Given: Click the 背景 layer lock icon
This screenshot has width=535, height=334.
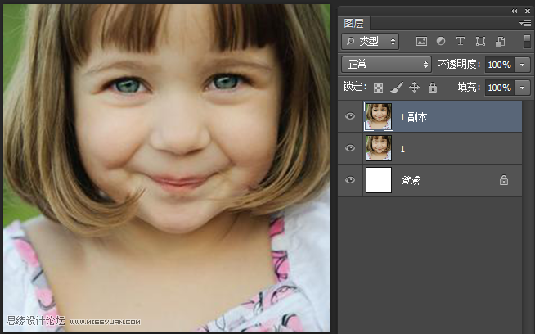Looking at the screenshot, I should click(504, 180).
